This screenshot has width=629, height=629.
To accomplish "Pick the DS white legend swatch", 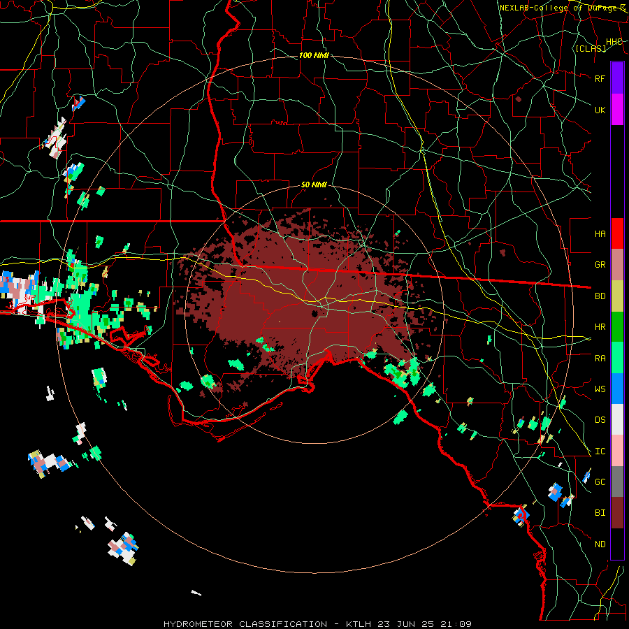I will (x=617, y=419).
